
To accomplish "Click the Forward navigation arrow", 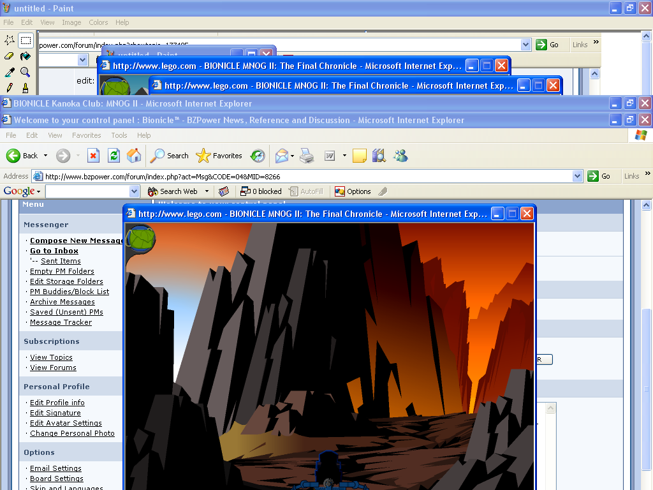I will click(63, 156).
